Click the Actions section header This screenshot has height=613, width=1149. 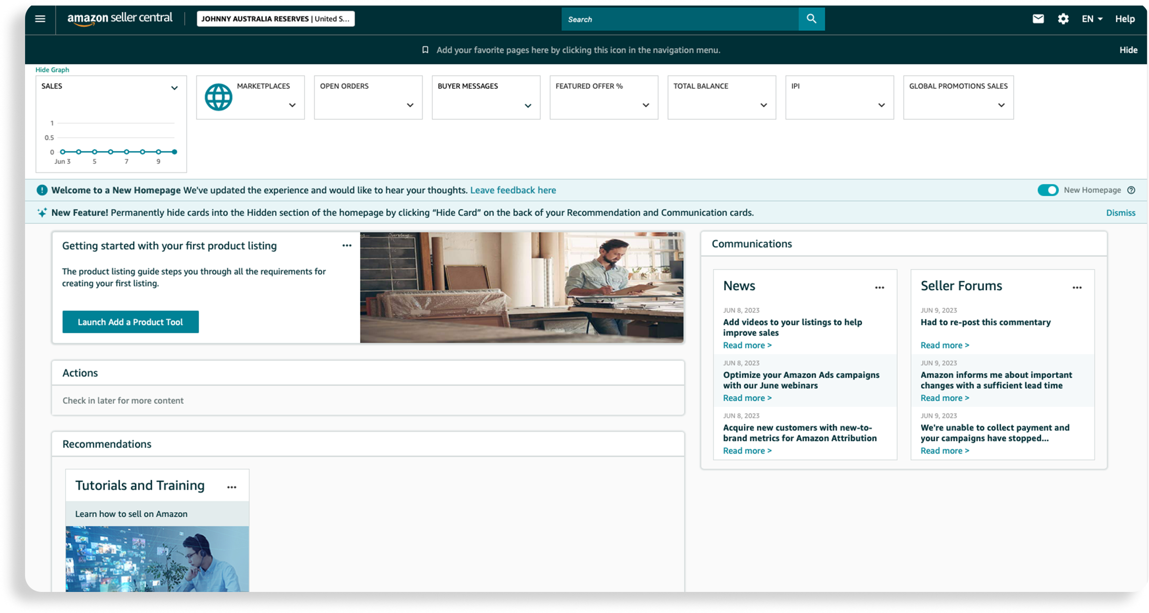pos(80,373)
